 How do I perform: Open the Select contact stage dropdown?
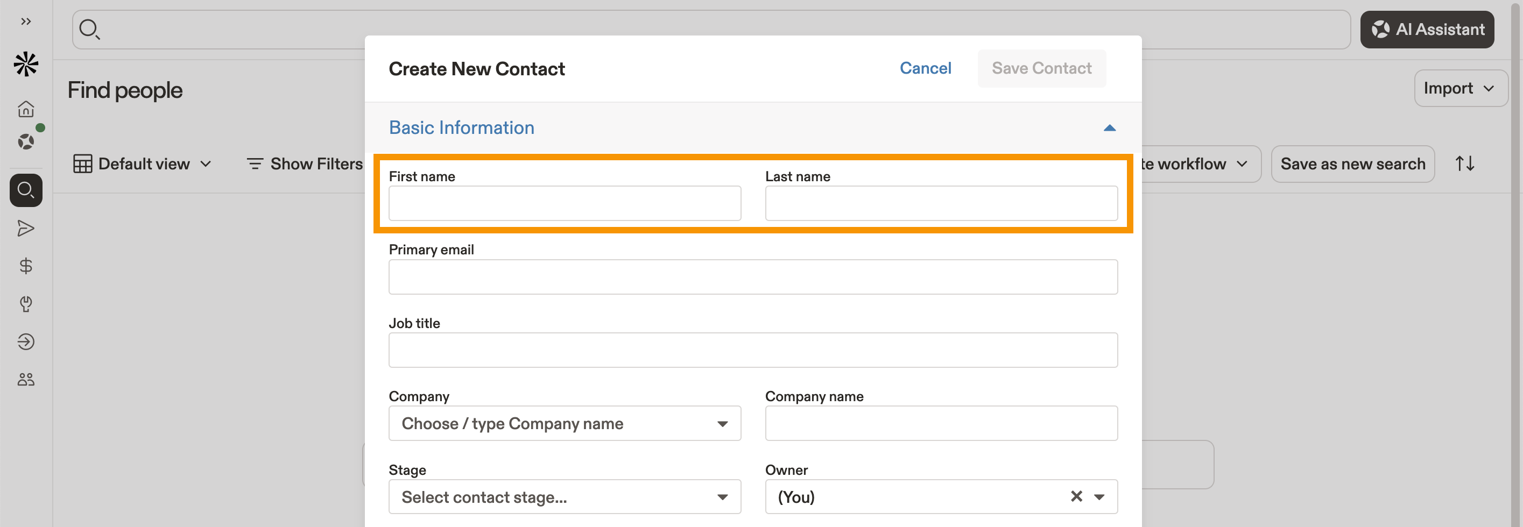(x=564, y=497)
